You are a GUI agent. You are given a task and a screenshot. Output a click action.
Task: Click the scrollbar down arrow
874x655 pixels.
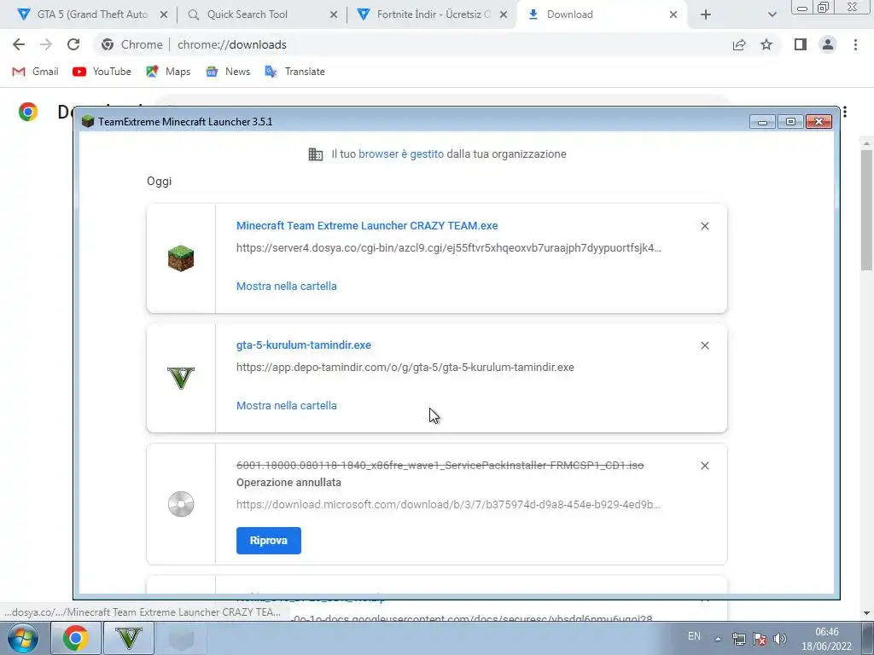pos(867,614)
